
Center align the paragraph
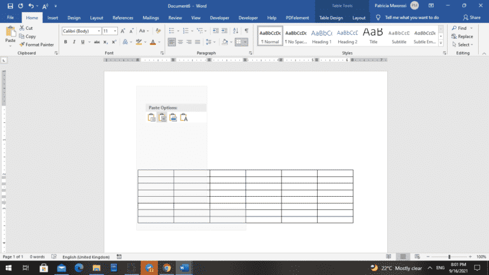tap(180, 42)
